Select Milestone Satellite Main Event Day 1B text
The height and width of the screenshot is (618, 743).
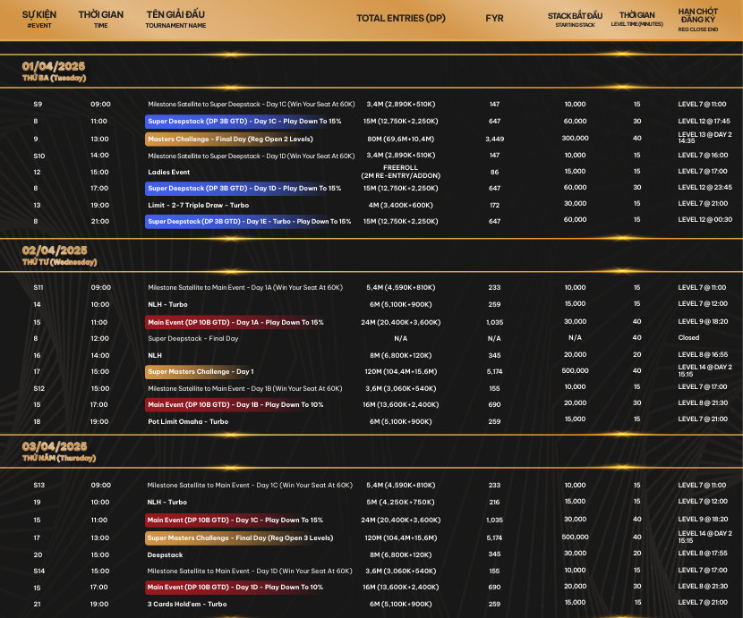coord(245,388)
